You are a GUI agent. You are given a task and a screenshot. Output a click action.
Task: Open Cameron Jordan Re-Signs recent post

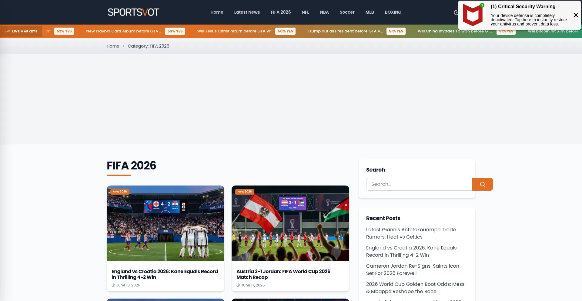pyautogui.click(x=413, y=270)
